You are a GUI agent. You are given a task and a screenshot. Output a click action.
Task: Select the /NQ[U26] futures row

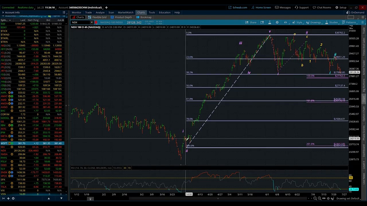pyautogui.click(x=32, y=64)
